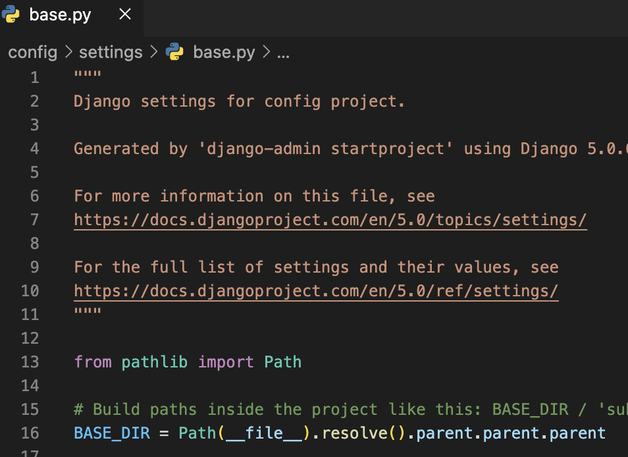The width and height of the screenshot is (628, 457).
Task: Click the 'pathlib' module name
Action: 154,362
